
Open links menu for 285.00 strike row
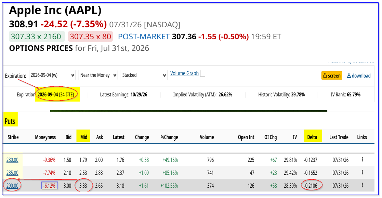coord(362,172)
